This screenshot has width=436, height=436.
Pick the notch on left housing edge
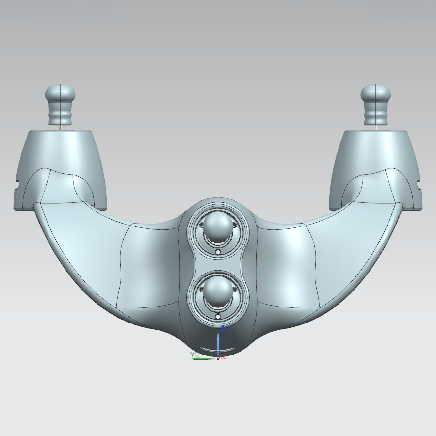(x=16, y=184)
